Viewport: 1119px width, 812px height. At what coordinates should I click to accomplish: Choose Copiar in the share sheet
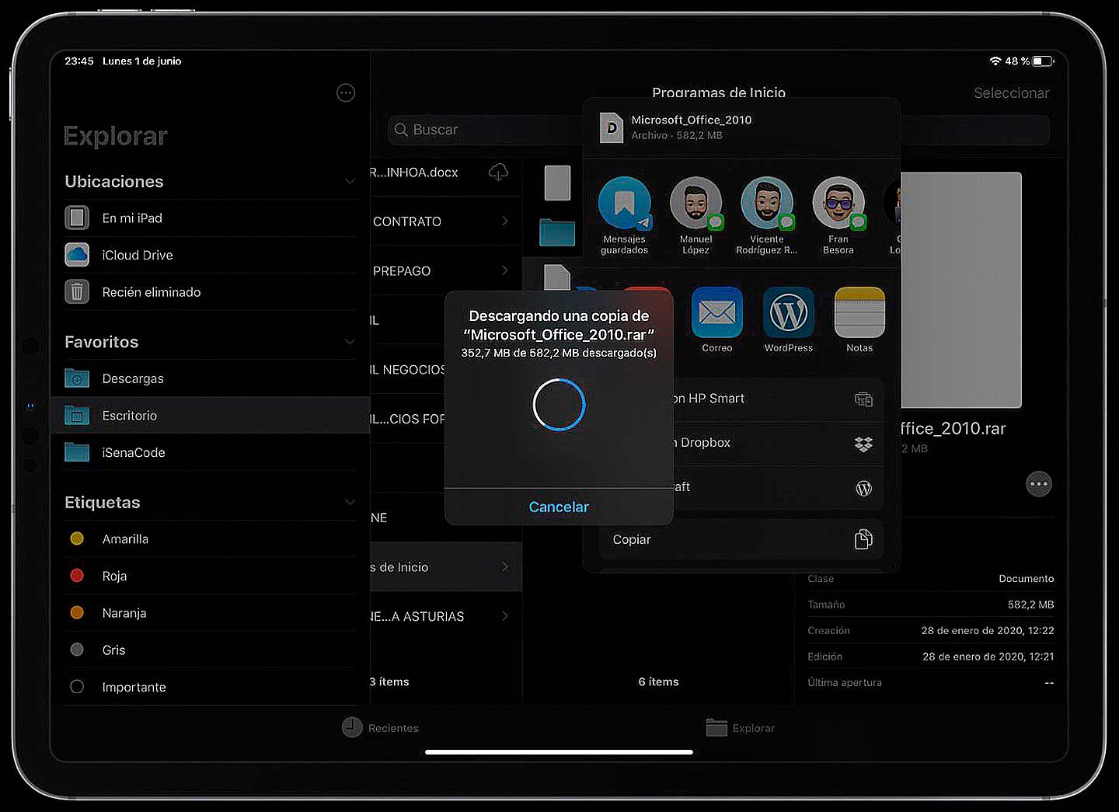coord(741,539)
